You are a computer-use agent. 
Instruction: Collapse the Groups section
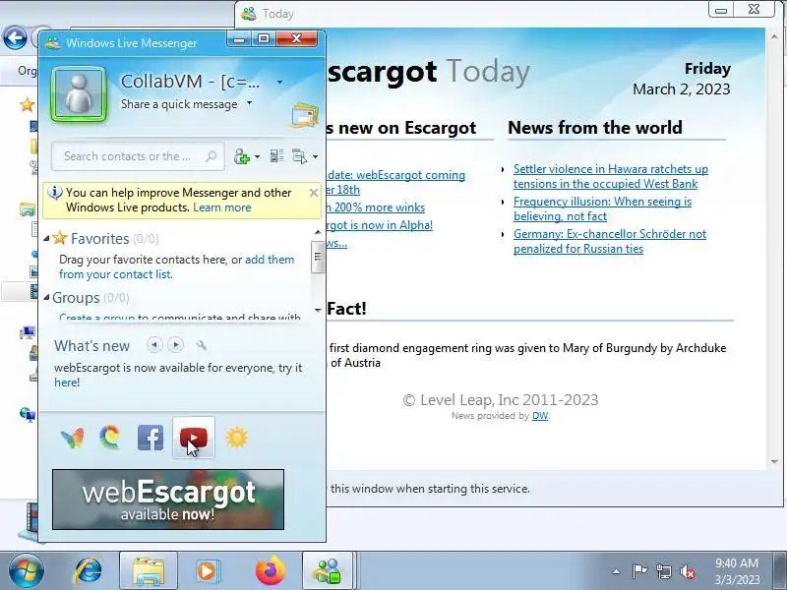tap(46, 297)
